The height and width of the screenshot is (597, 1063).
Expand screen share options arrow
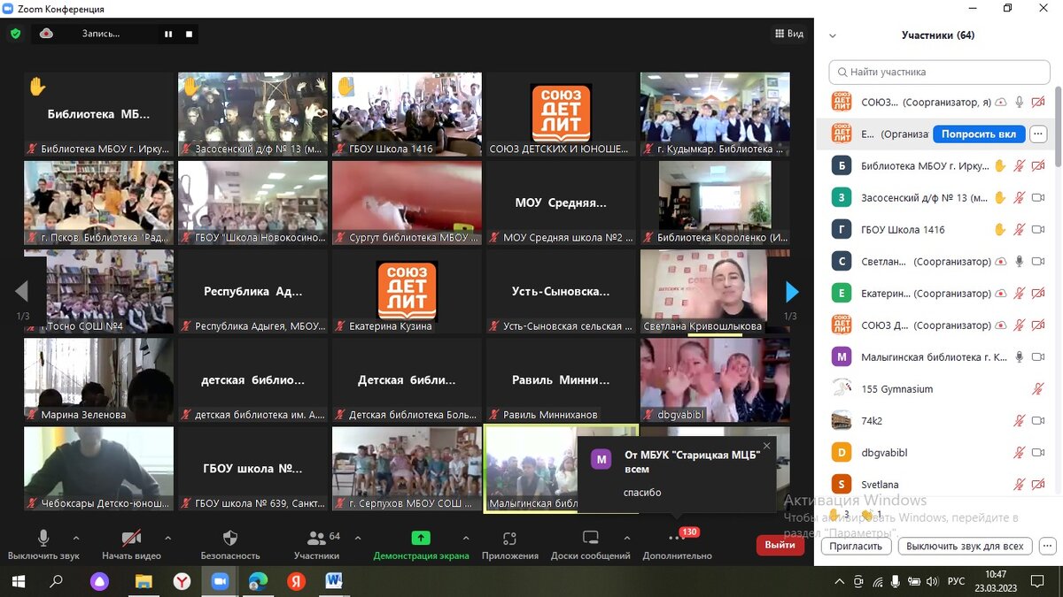[x=466, y=537]
